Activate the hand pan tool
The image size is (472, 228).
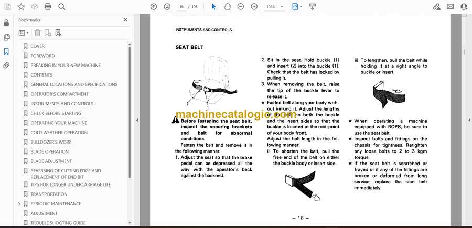(x=227, y=7)
